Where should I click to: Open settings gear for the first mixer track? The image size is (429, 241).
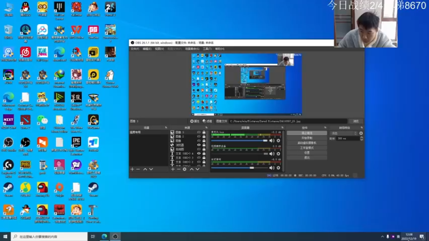pos(278,141)
